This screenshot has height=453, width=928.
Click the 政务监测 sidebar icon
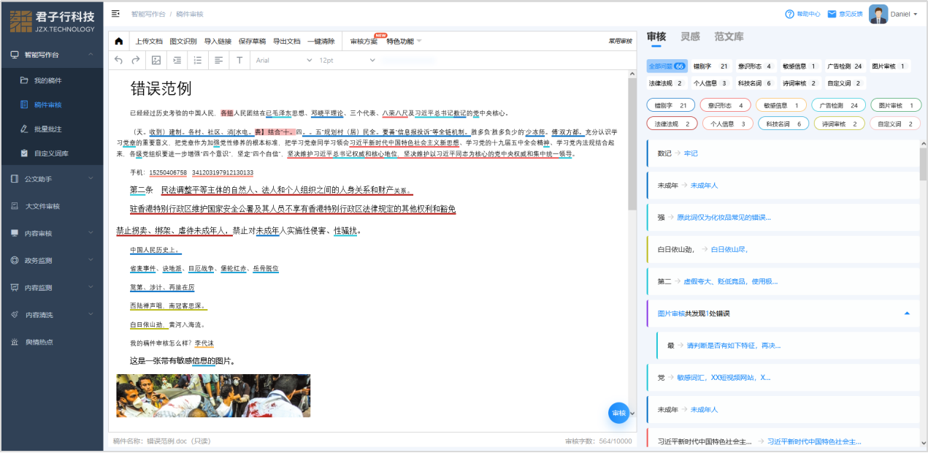click(15, 260)
